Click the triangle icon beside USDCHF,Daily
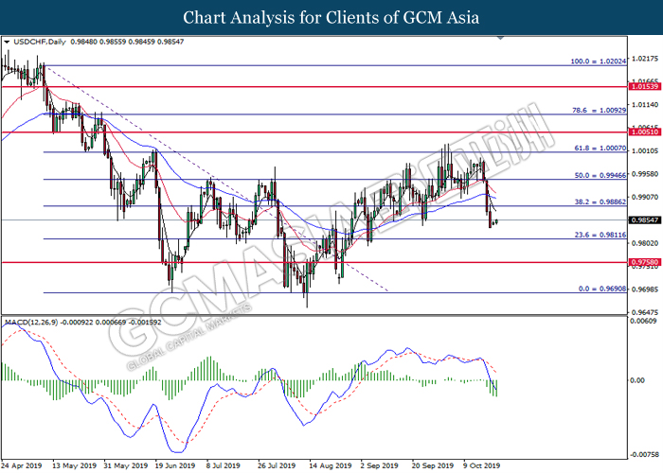Image resolution: width=663 pixels, height=473 pixels. (x=8, y=43)
